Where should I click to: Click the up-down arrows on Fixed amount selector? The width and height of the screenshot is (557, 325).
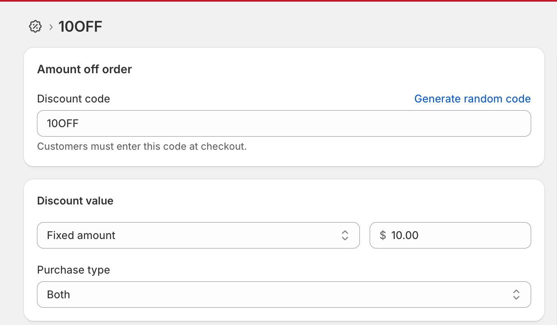pyautogui.click(x=345, y=235)
